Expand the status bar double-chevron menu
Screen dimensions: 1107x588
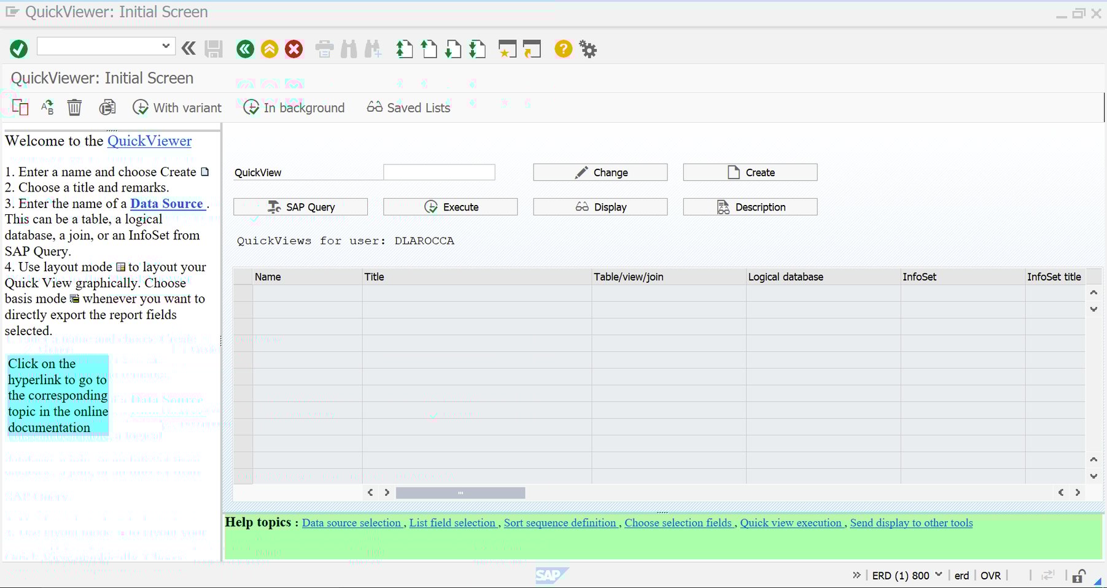pyautogui.click(x=857, y=575)
